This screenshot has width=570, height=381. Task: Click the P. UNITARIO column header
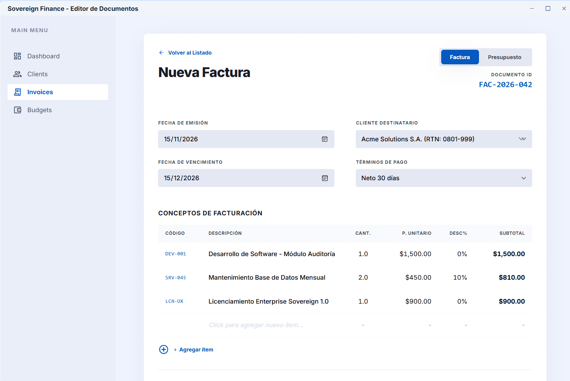(416, 233)
